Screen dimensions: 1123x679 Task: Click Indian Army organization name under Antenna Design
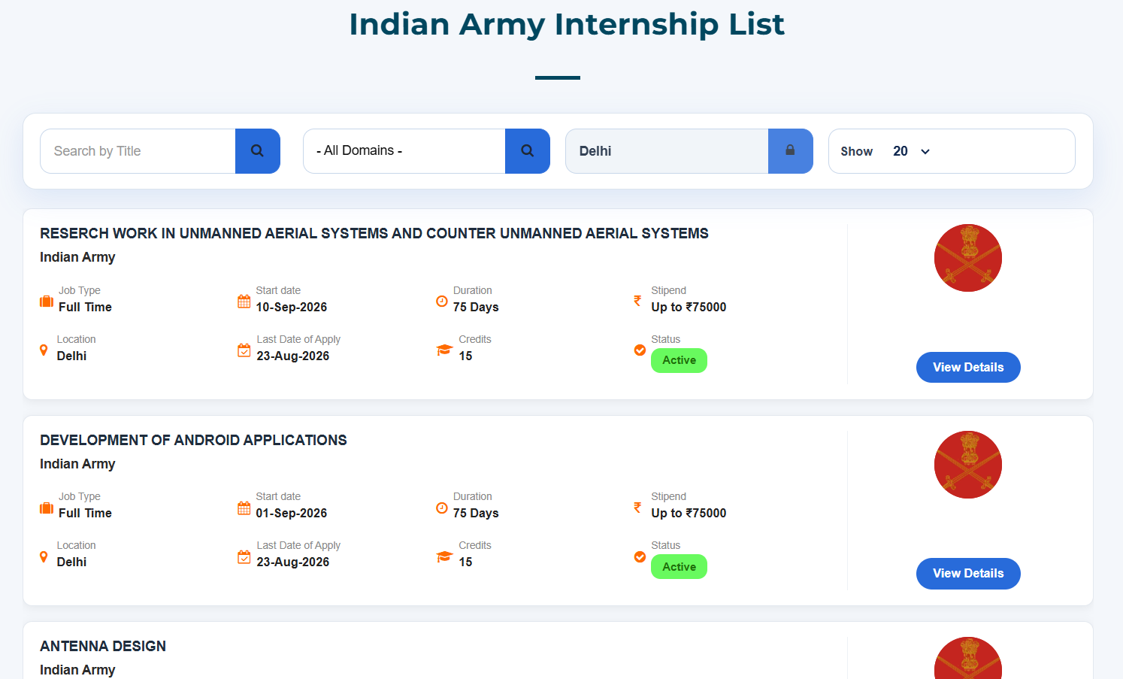click(x=77, y=670)
